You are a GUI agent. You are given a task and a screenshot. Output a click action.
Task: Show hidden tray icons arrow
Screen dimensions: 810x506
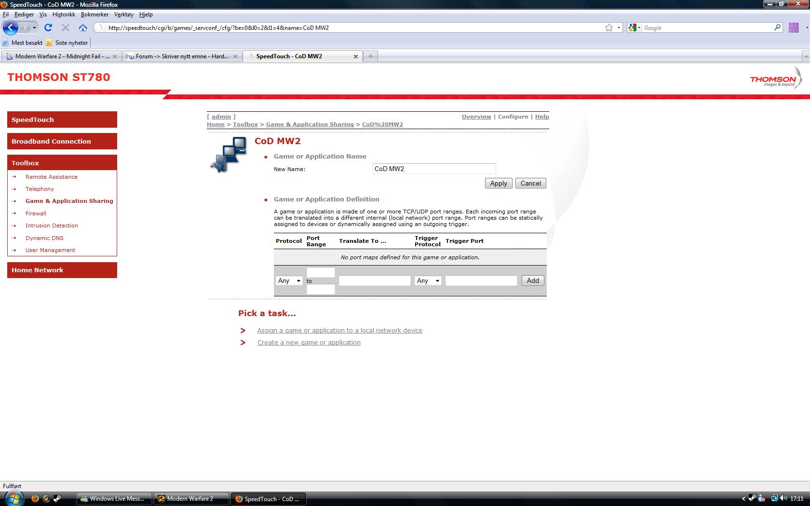pyautogui.click(x=743, y=499)
